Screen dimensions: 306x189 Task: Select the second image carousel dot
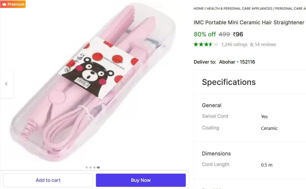[x=91, y=168]
